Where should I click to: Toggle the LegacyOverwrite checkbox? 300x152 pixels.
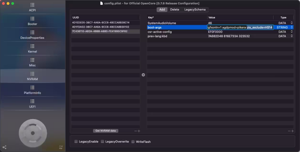click(x=103, y=142)
